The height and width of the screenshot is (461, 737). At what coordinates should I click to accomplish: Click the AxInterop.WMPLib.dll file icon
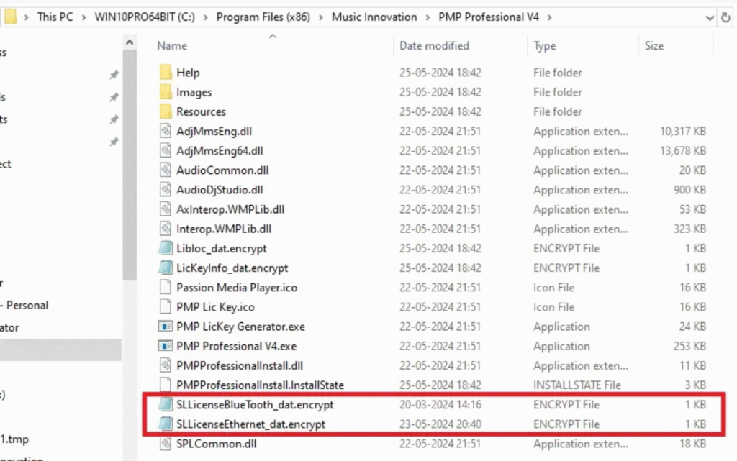click(166, 209)
